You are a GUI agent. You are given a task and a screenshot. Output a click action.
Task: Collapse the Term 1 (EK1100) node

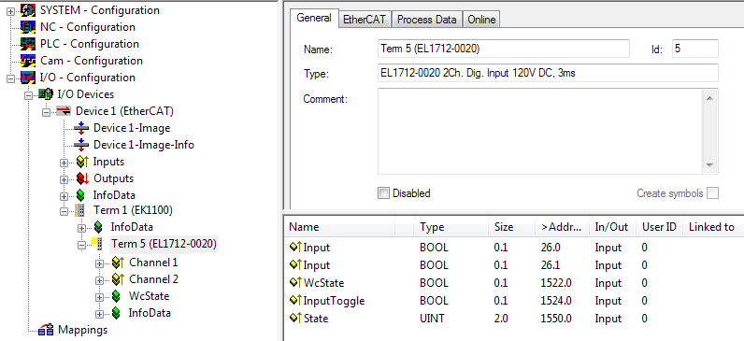pos(64,211)
